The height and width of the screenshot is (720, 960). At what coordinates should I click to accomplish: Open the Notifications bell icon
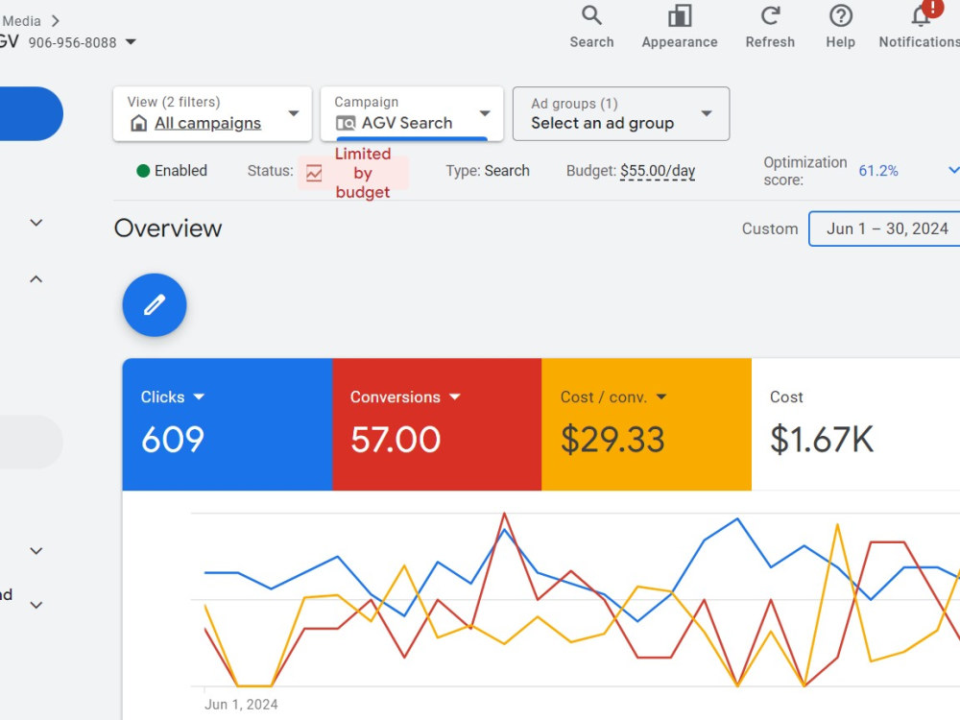[922, 15]
